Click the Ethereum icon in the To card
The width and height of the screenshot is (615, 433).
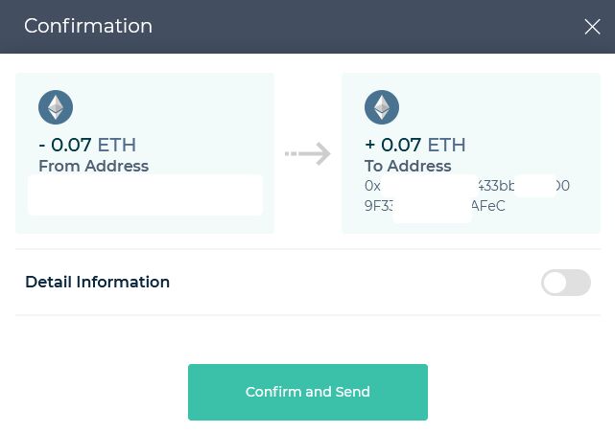tap(382, 107)
